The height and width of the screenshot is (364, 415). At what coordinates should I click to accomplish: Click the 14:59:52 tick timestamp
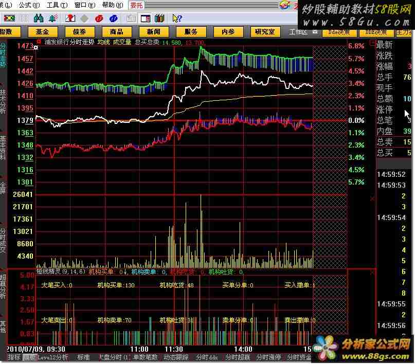[391, 175]
